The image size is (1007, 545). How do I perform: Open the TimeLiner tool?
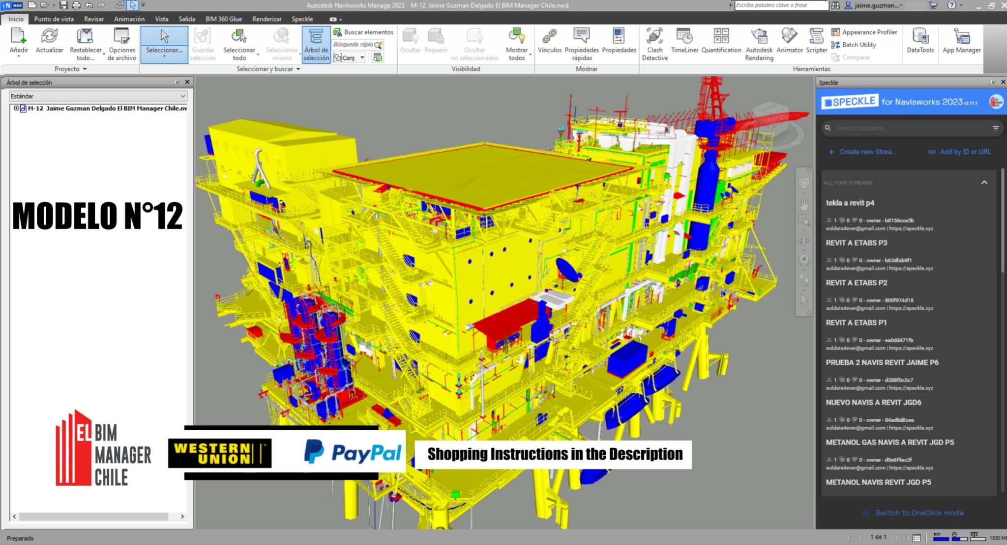(x=684, y=43)
